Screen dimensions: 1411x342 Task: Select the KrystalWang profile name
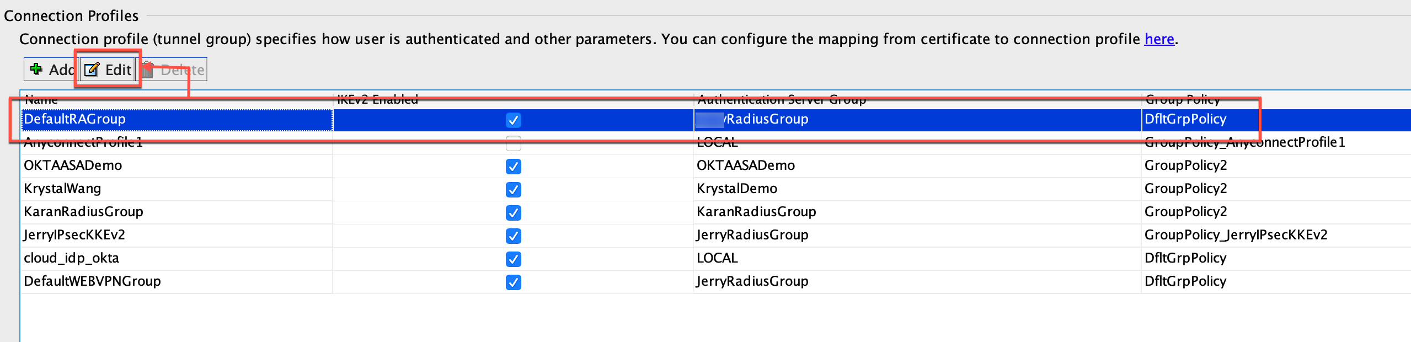(62, 189)
